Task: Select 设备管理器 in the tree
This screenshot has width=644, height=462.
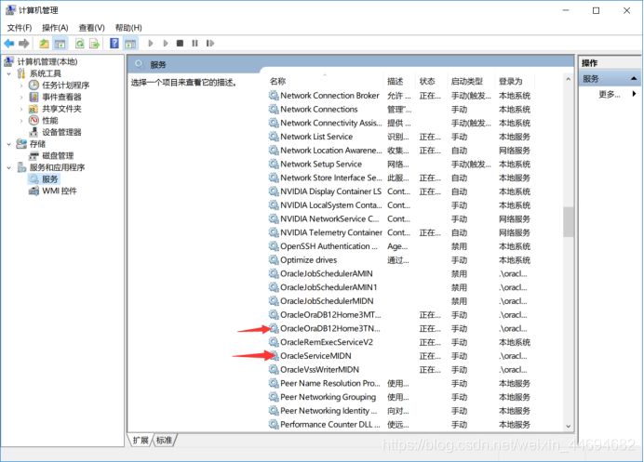Action: [x=61, y=132]
